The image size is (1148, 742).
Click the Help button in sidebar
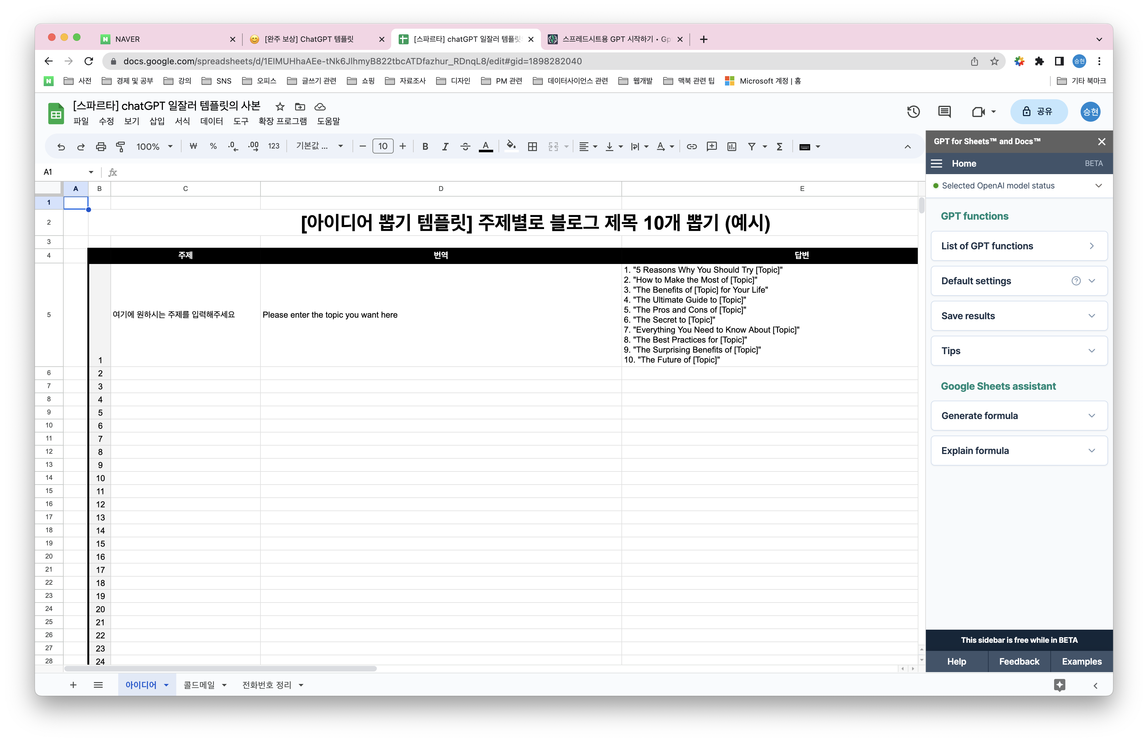pos(956,661)
